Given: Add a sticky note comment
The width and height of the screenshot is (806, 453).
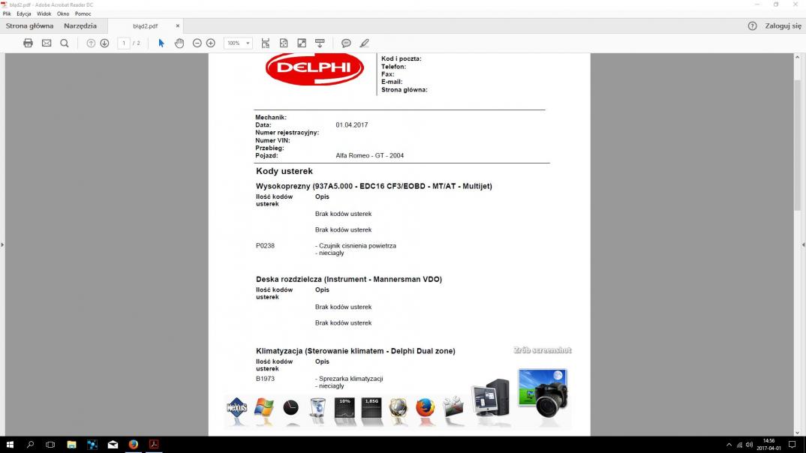Looking at the screenshot, I should (346, 43).
